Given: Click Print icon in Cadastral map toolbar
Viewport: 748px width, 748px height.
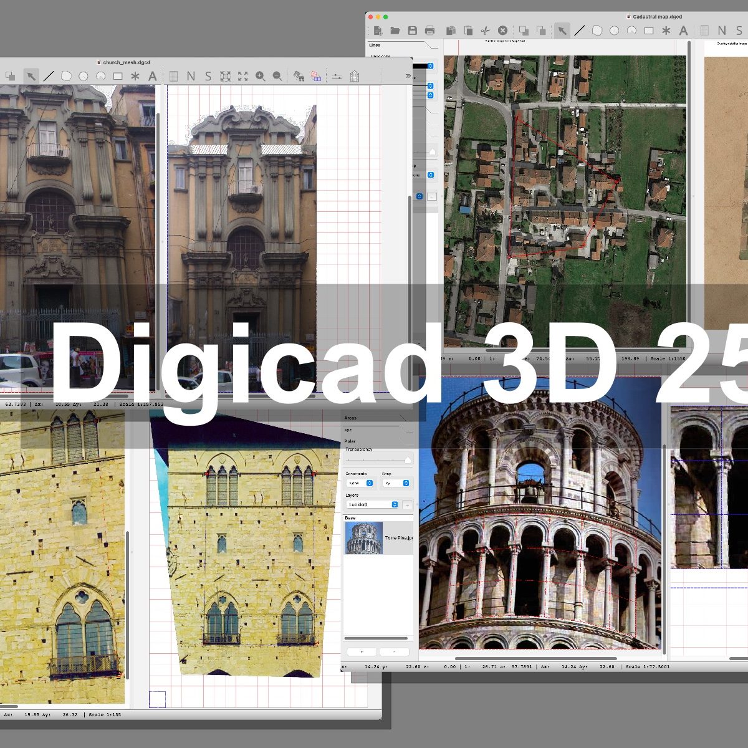Looking at the screenshot, I should (429, 31).
